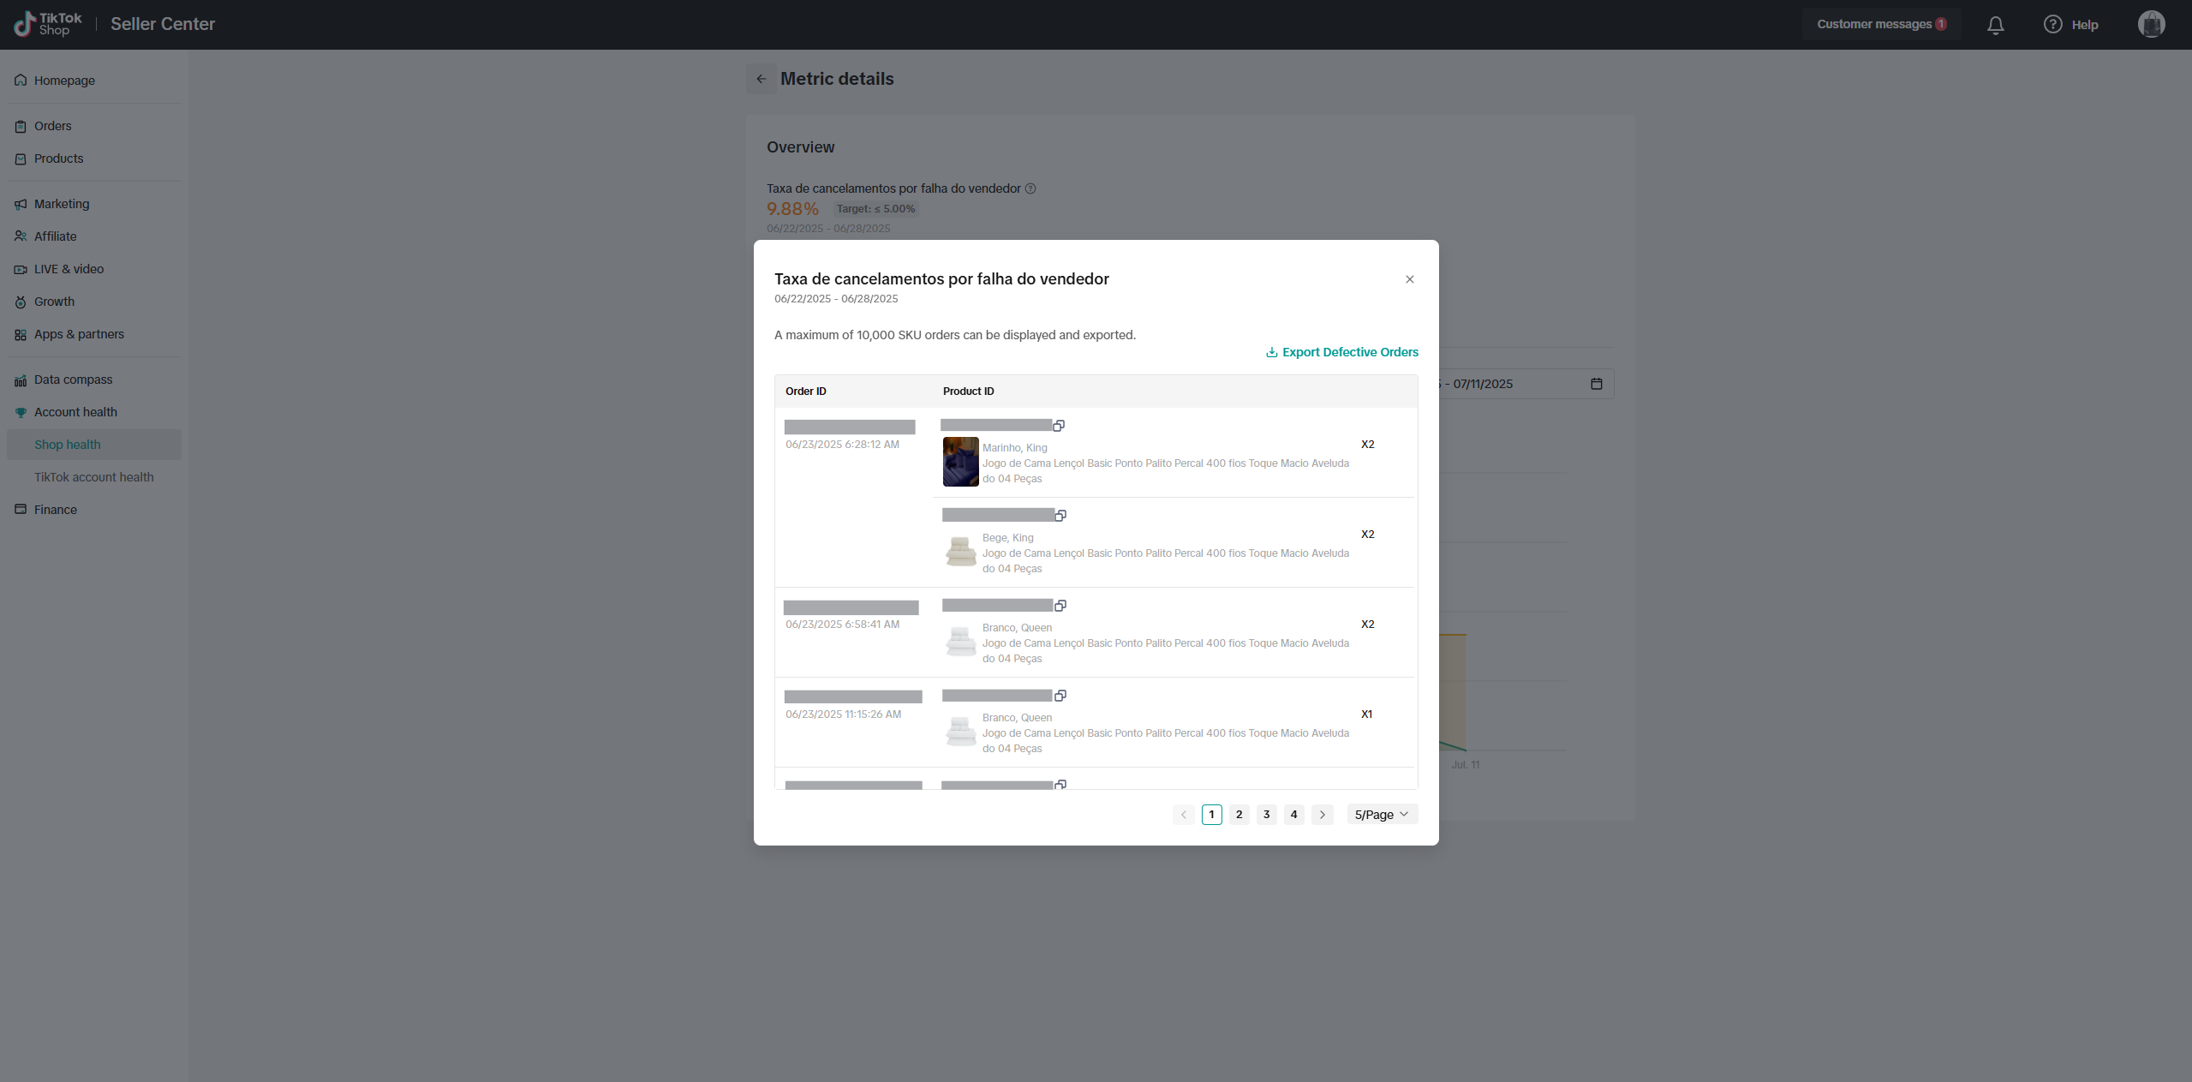
Task: Open the Help menu icon
Action: [2052, 25]
